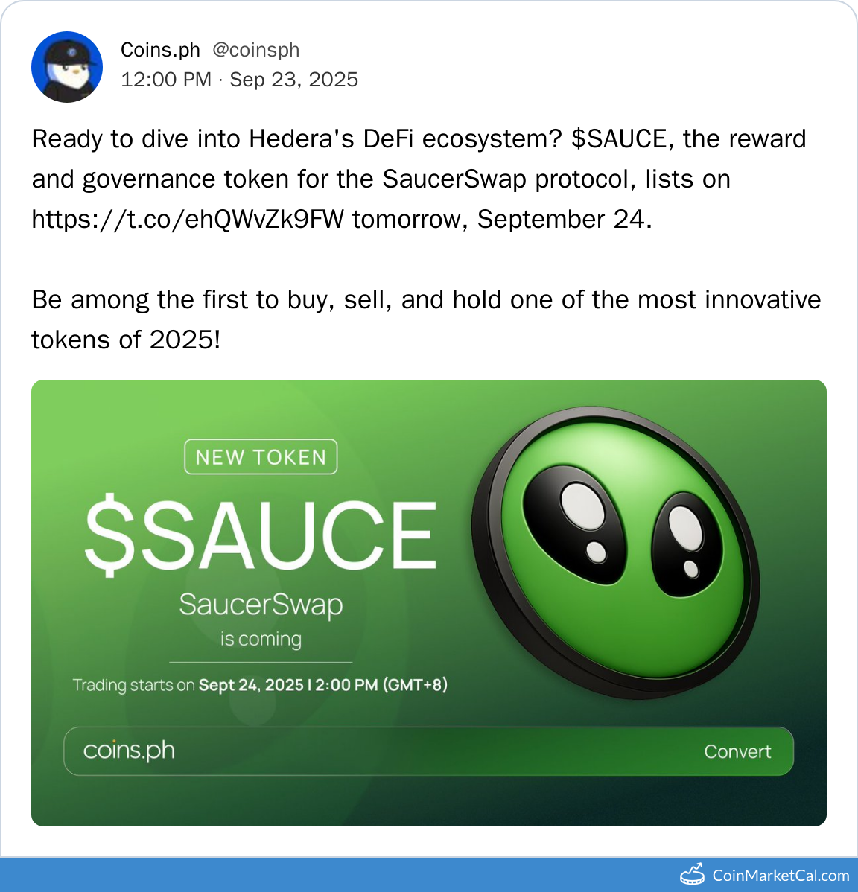Click the coins.ph logo in the banner bar
Screen dimensions: 858x892
[129, 751]
